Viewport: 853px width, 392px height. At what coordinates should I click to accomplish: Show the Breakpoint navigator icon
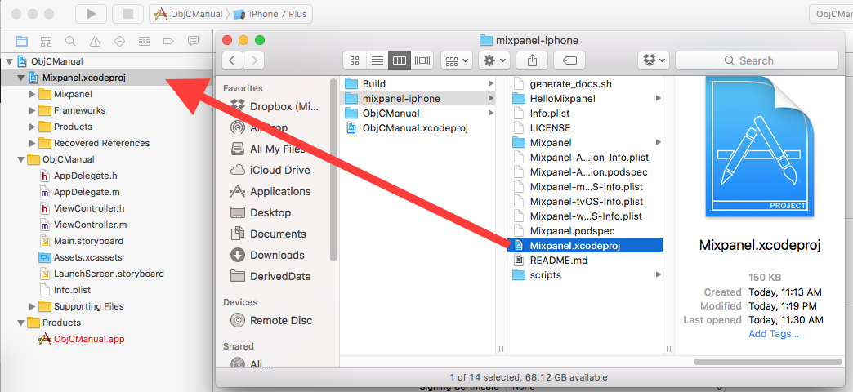click(168, 41)
